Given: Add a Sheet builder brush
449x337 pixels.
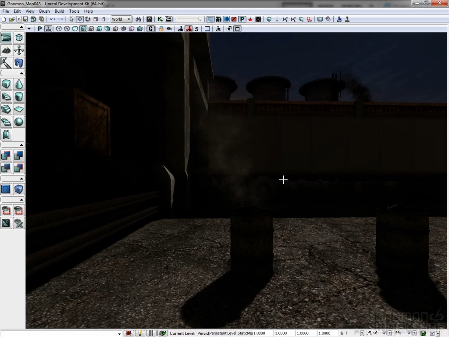Looking at the screenshot, I should coord(19,109).
